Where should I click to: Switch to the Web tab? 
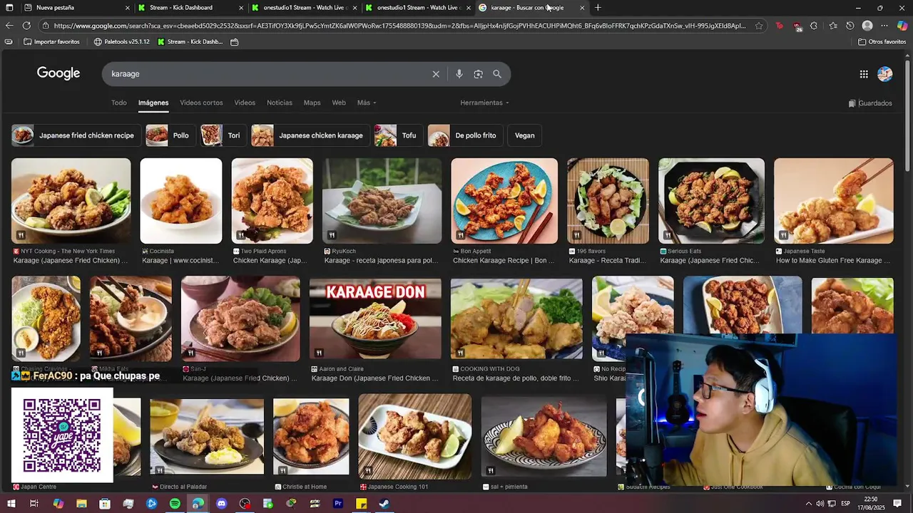(339, 103)
